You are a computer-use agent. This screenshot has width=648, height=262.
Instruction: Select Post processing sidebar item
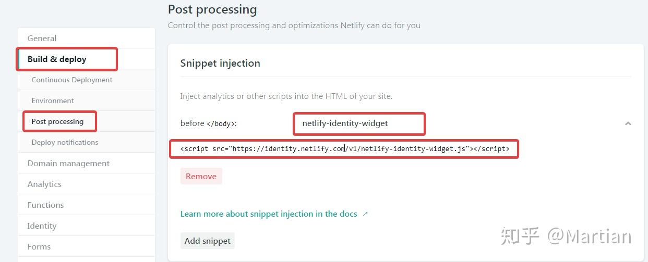coord(57,121)
